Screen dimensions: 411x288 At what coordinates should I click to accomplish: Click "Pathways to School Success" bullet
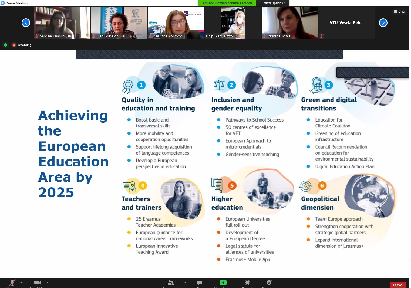(254, 120)
